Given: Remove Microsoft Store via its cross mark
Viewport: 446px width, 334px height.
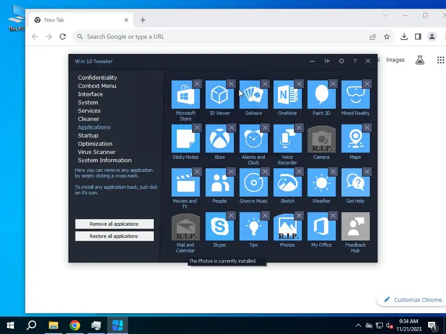Looking at the screenshot, I should click(197, 84).
